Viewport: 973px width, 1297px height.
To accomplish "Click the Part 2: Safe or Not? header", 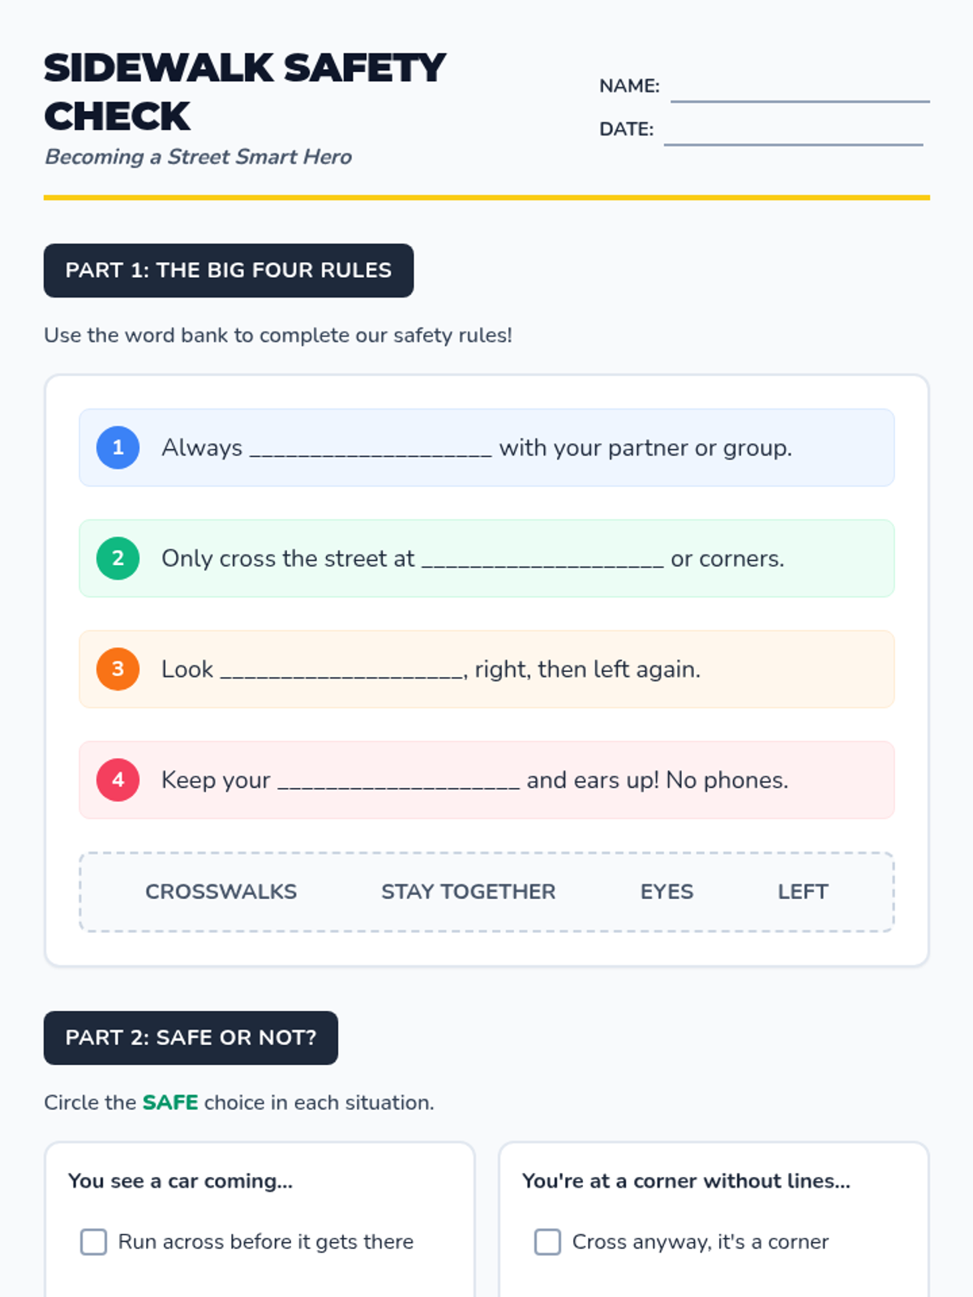I will click(191, 1038).
